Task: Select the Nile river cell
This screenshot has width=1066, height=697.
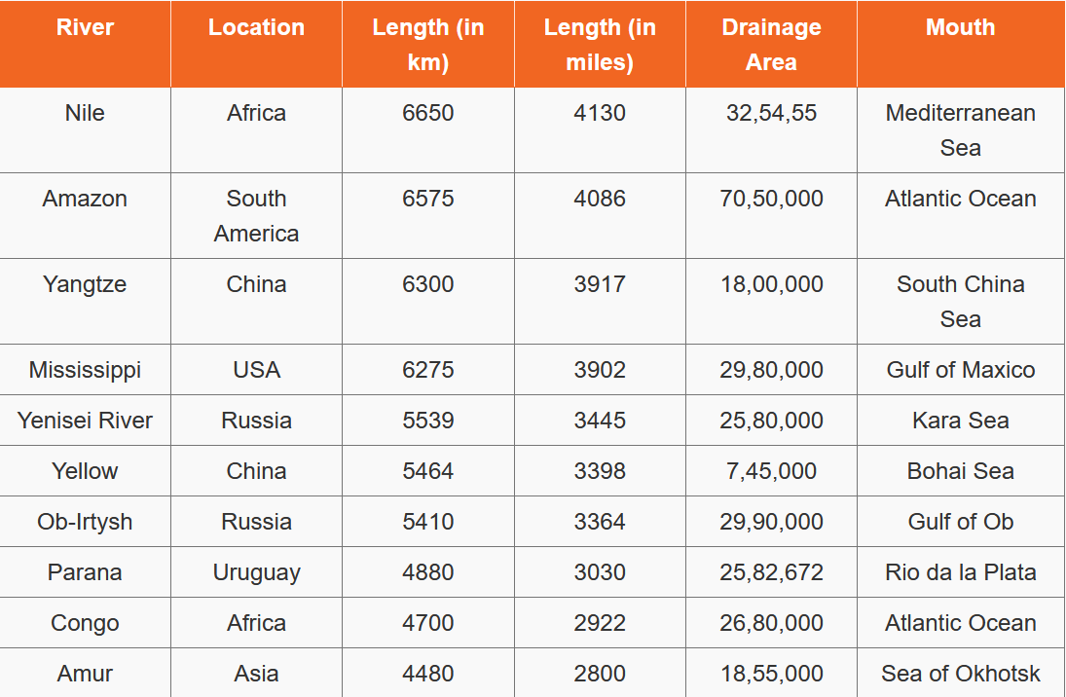Action: [x=85, y=113]
